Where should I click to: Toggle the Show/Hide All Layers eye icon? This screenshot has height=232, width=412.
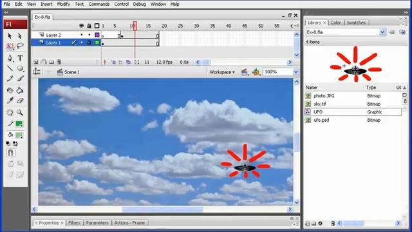[82, 26]
